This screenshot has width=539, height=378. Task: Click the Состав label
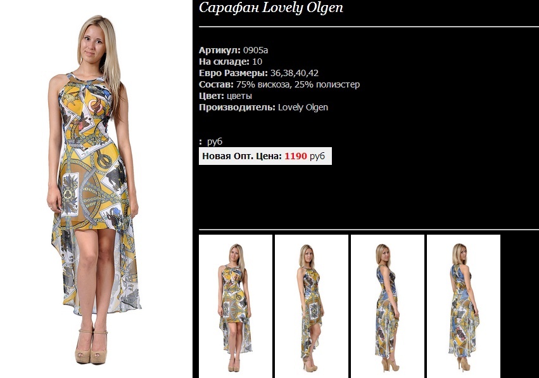(x=216, y=84)
